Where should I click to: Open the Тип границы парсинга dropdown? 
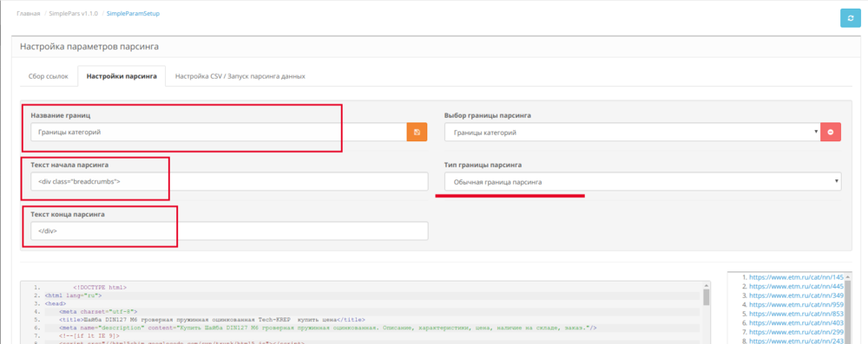tap(642, 181)
